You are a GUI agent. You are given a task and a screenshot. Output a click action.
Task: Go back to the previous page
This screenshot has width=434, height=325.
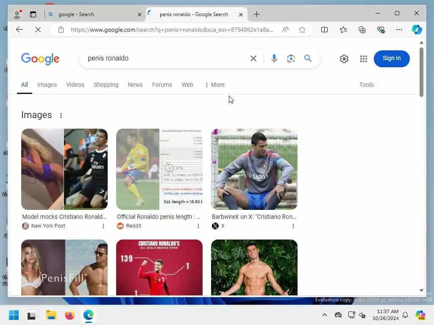[19, 30]
